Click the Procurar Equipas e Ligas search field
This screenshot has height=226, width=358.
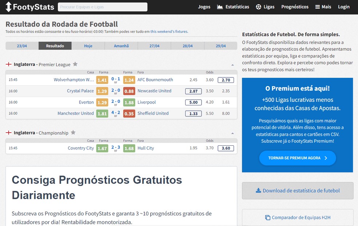pos(102,7)
